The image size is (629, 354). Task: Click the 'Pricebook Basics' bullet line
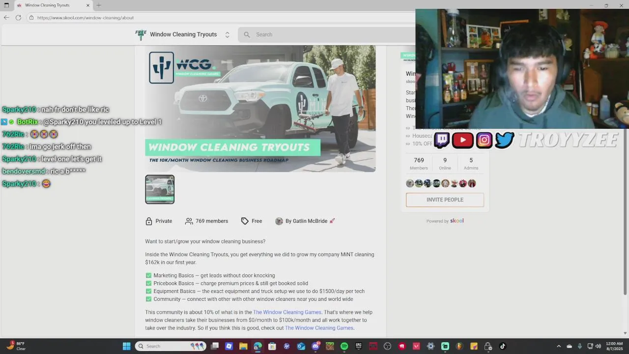pyautogui.click(x=227, y=284)
